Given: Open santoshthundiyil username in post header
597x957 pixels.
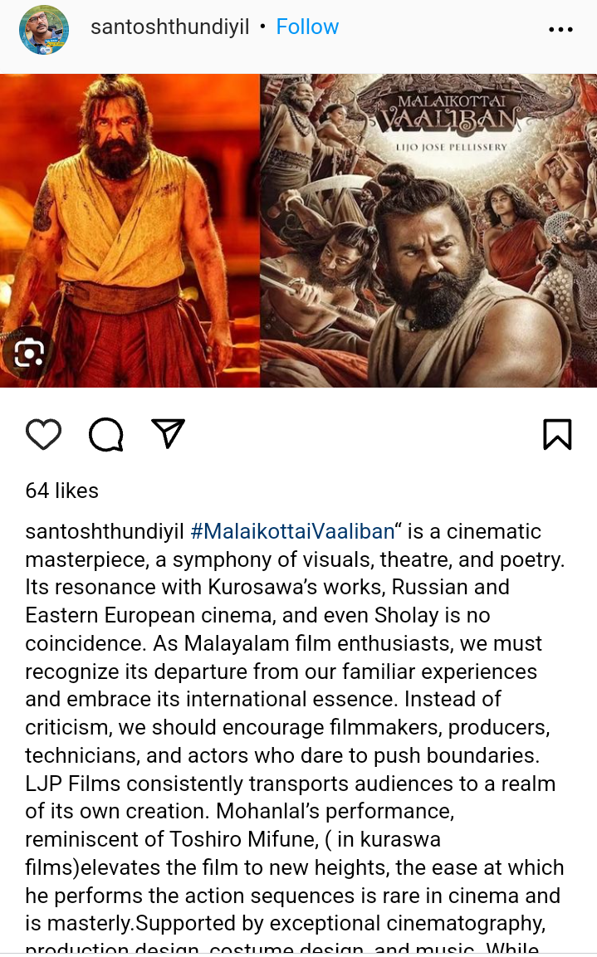Looking at the screenshot, I should (169, 27).
